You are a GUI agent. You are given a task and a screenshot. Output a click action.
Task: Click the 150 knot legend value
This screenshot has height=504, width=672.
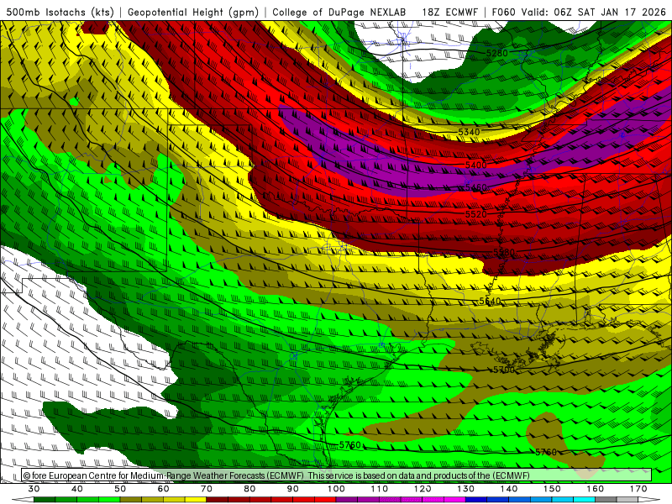point(552,489)
